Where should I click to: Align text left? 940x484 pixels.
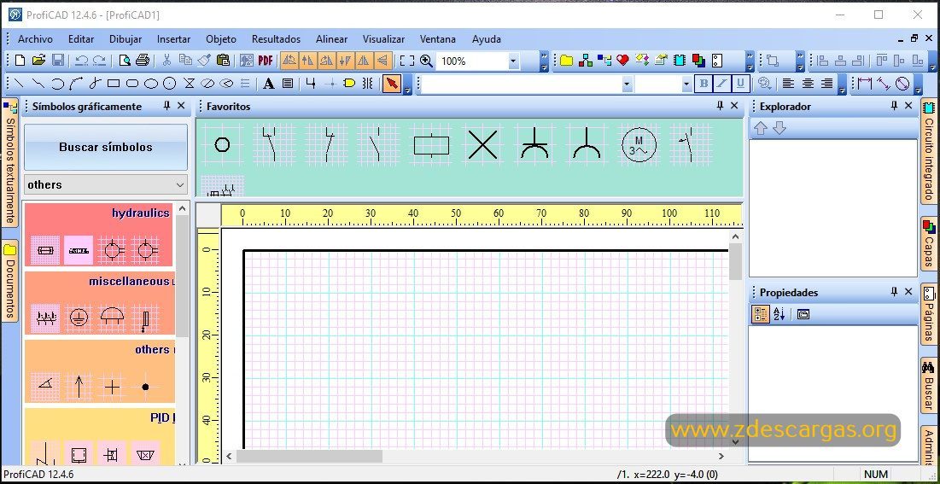pyautogui.click(x=788, y=84)
